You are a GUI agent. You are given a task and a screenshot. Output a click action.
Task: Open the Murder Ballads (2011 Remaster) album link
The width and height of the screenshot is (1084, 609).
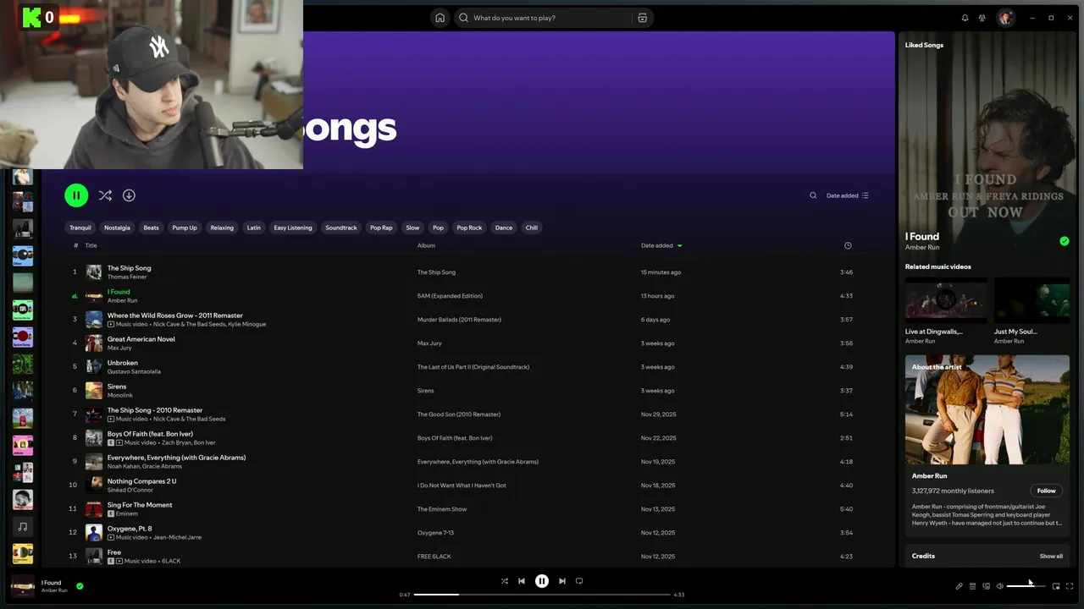(x=459, y=320)
